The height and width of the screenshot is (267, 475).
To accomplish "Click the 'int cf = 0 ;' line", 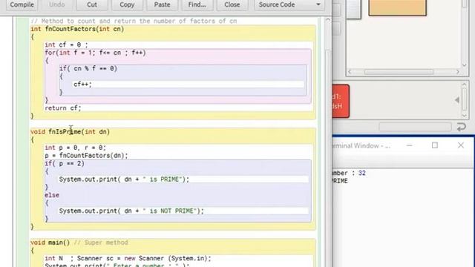I will click(x=66, y=44).
